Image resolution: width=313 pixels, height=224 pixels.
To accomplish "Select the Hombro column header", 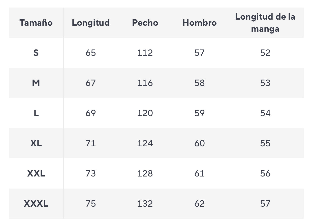I will 200,23.
